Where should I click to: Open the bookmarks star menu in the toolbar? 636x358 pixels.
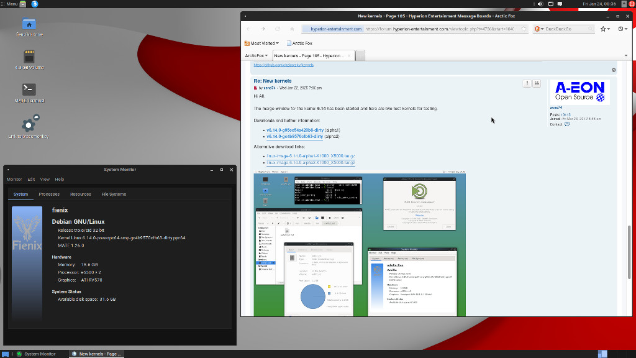coord(605,29)
